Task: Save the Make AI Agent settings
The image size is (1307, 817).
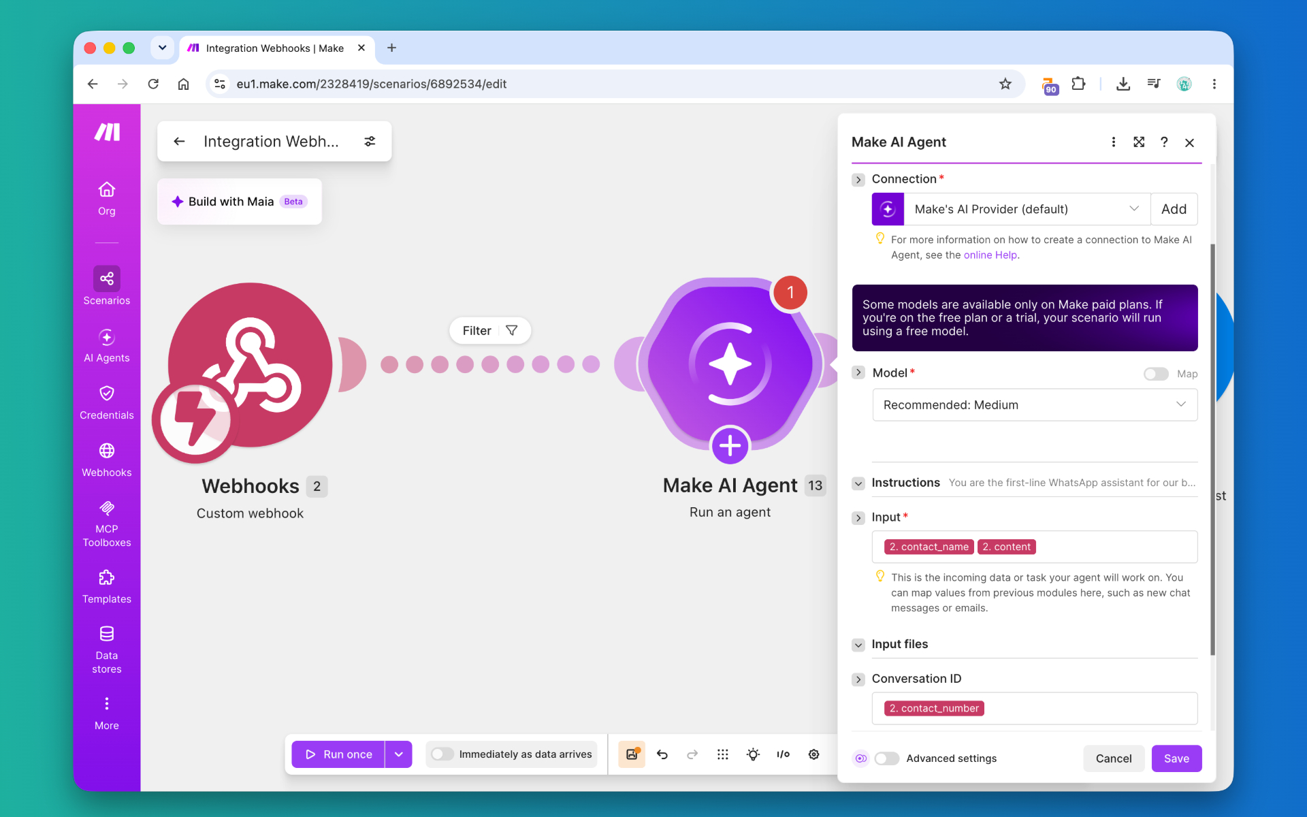Action: tap(1176, 758)
